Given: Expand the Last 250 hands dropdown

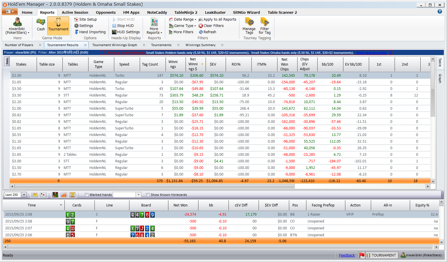Looking at the screenshot, I should coord(24,195).
